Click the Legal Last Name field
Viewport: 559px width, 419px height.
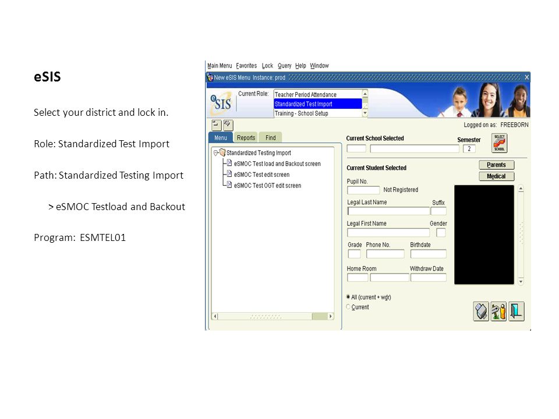tap(388, 211)
